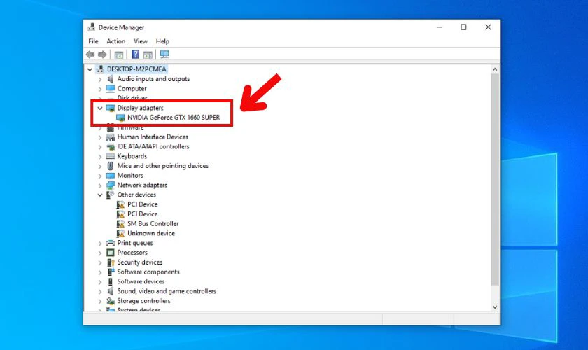Expand the Keyboards chevron

coord(99,156)
